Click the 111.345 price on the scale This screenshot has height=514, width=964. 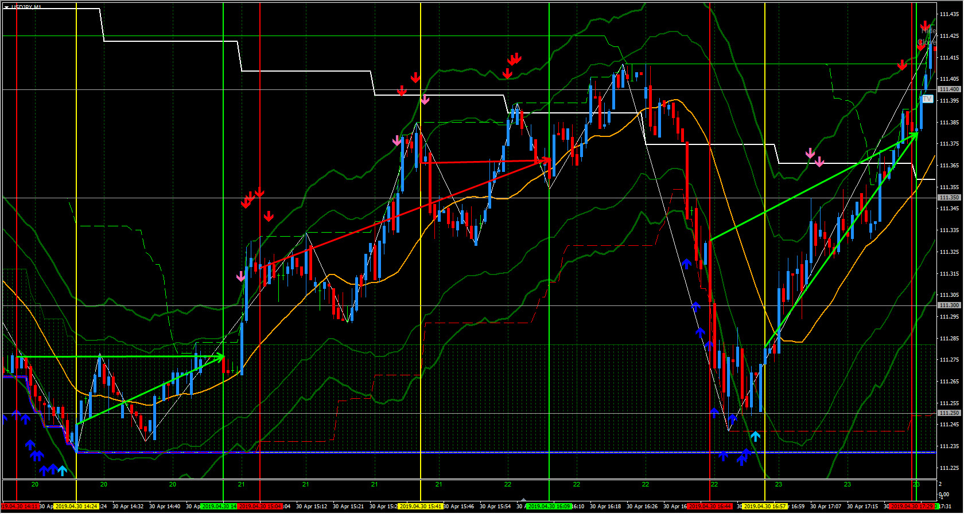tap(949, 209)
